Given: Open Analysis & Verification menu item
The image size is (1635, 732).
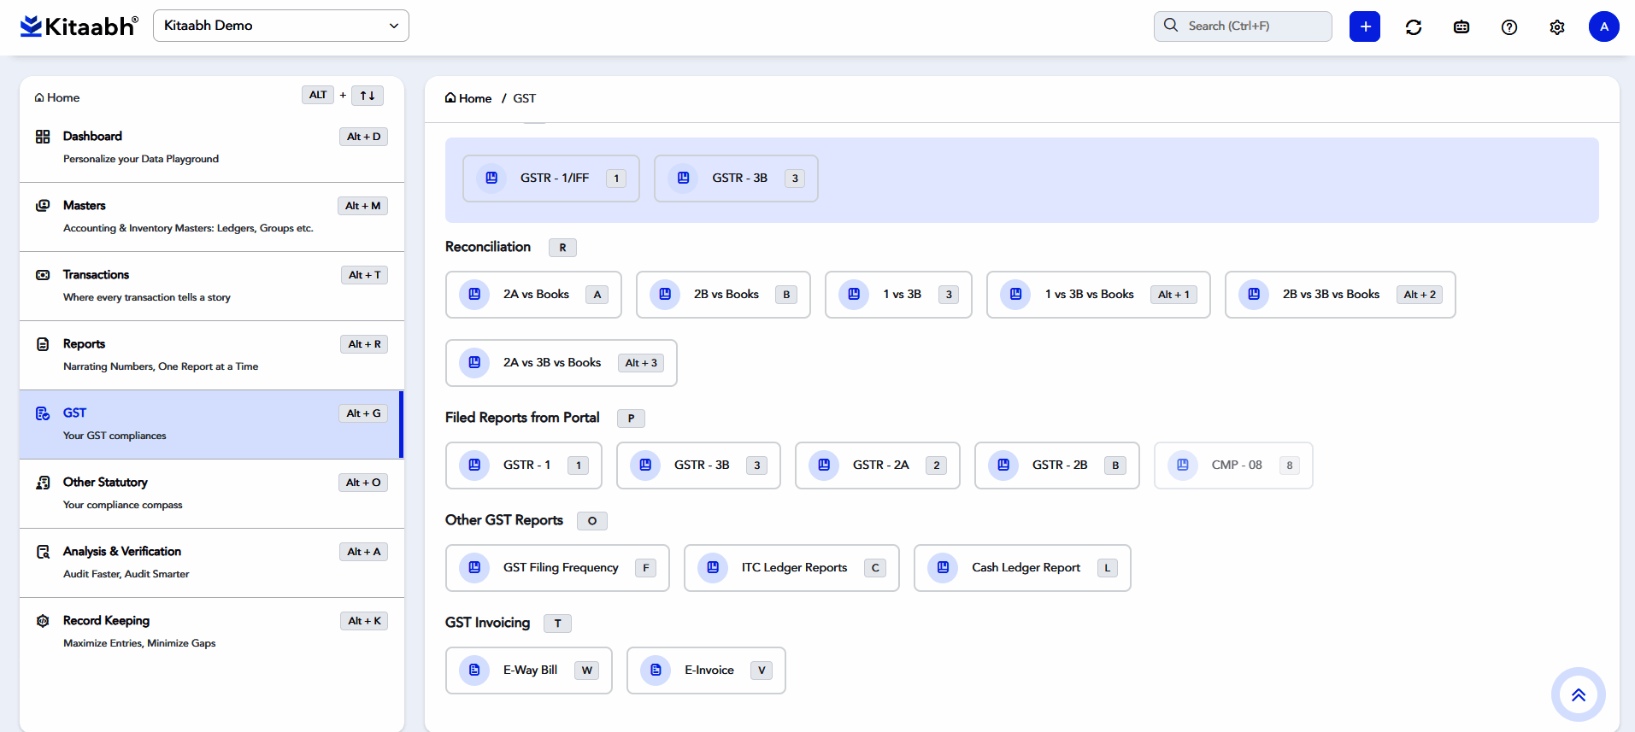Looking at the screenshot, I should (122, 552).
